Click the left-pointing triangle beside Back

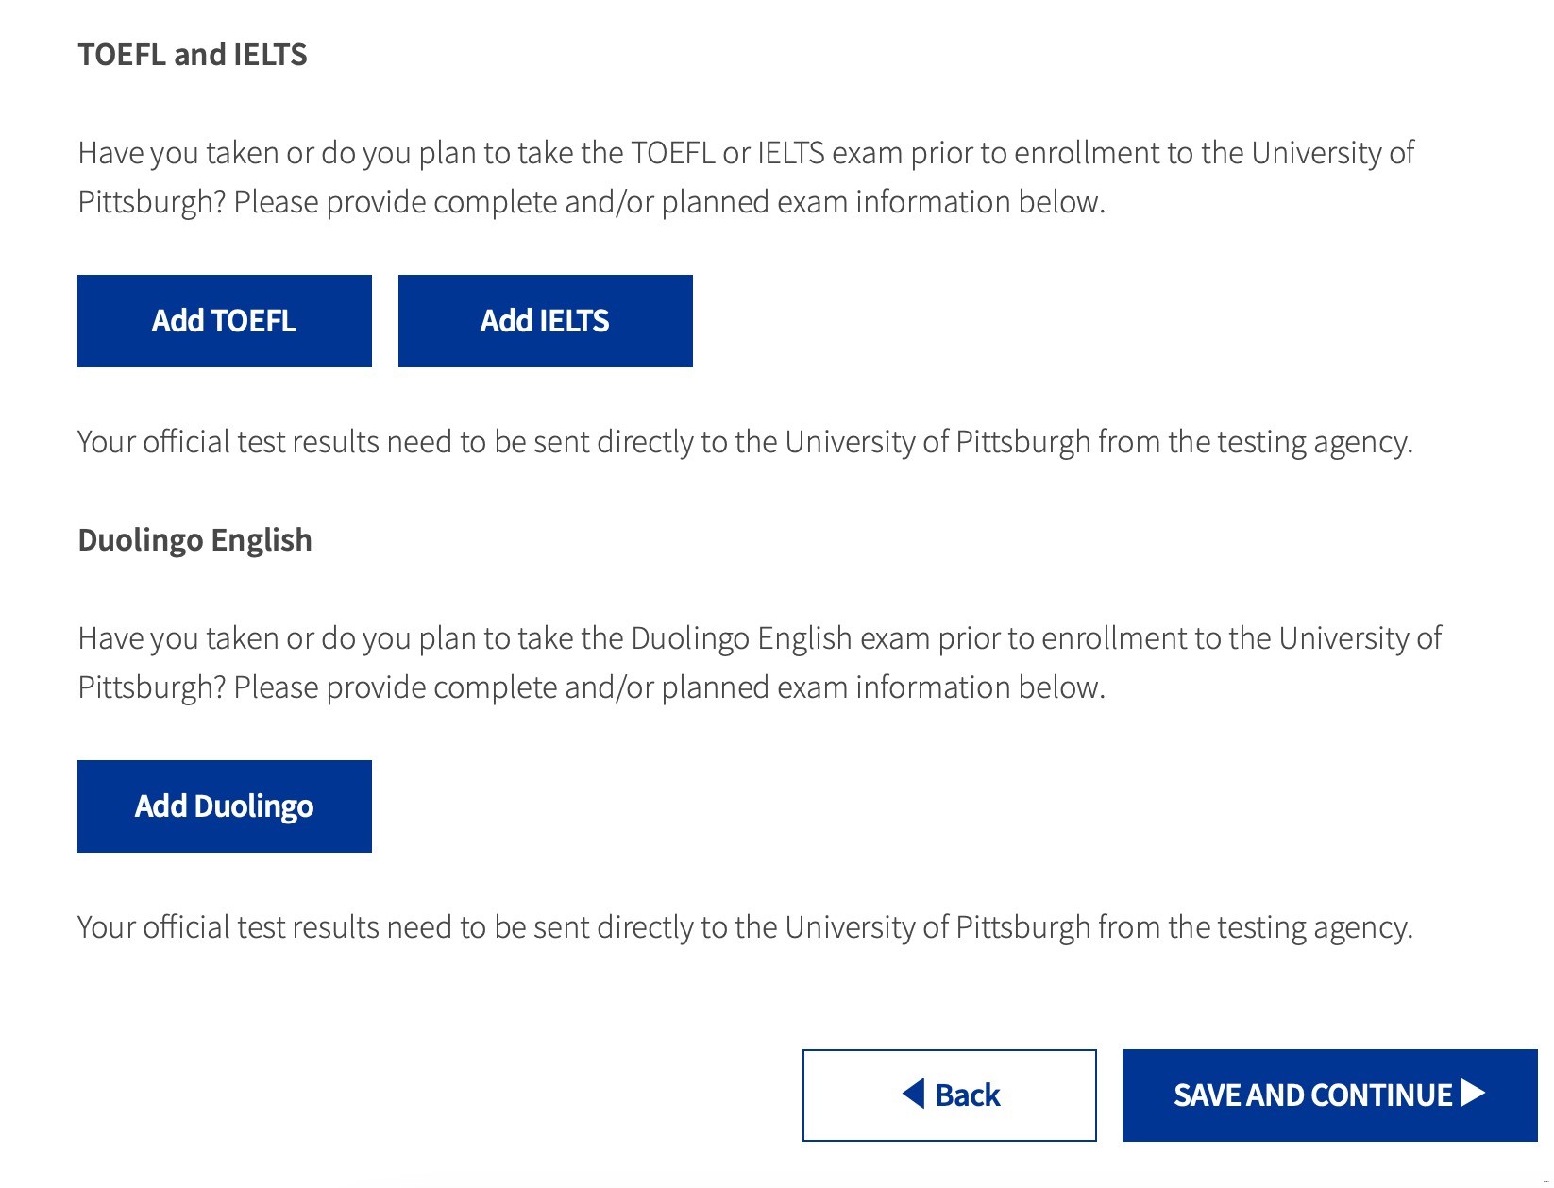coord(913,1094)
